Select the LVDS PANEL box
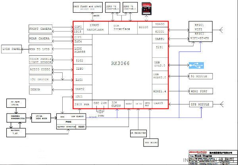 pos(12,49)
